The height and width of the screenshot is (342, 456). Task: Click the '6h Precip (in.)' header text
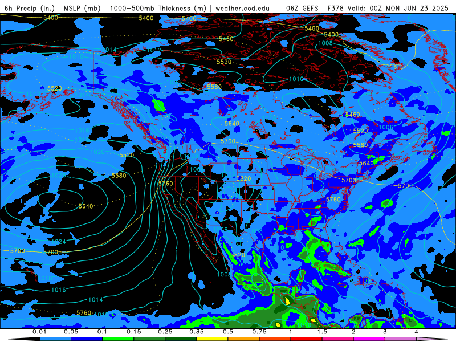[30, 8]
